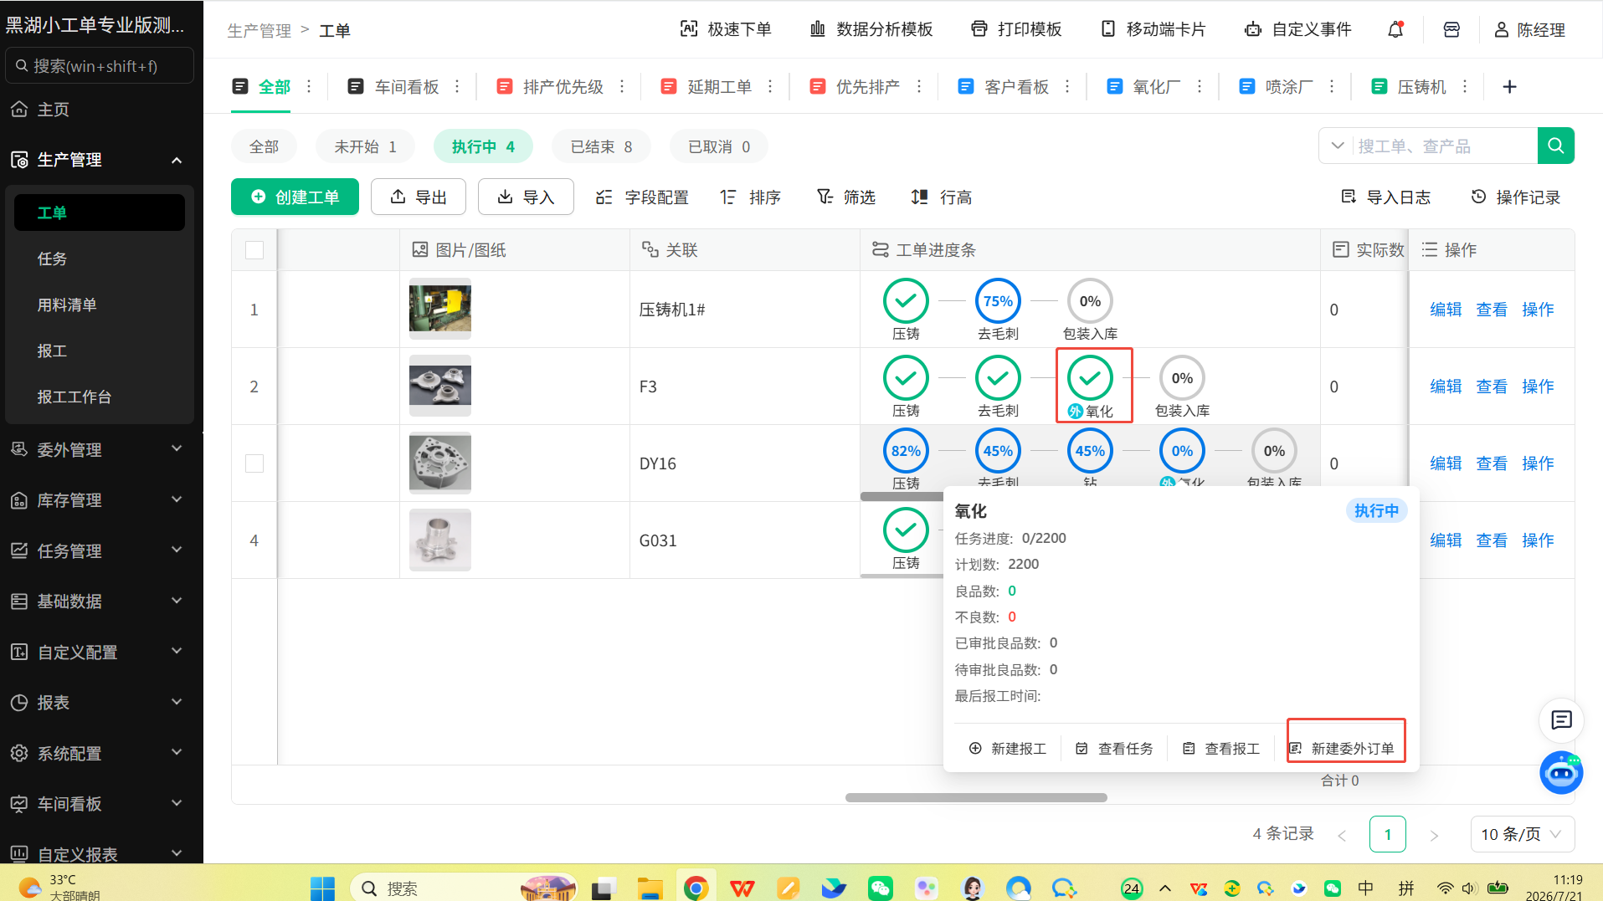Open the blue robot assistant icon
This screenshot has height=901, width=1603.
pos(1561,772)
